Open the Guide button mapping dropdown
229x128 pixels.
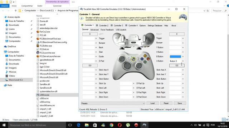click(x=96, y=57)
